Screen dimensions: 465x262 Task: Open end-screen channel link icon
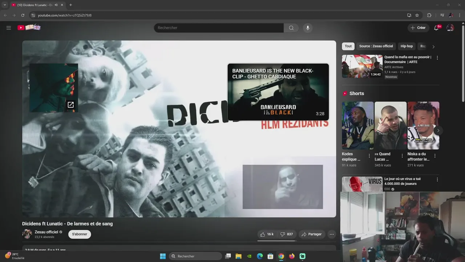(x=71, y=105)
